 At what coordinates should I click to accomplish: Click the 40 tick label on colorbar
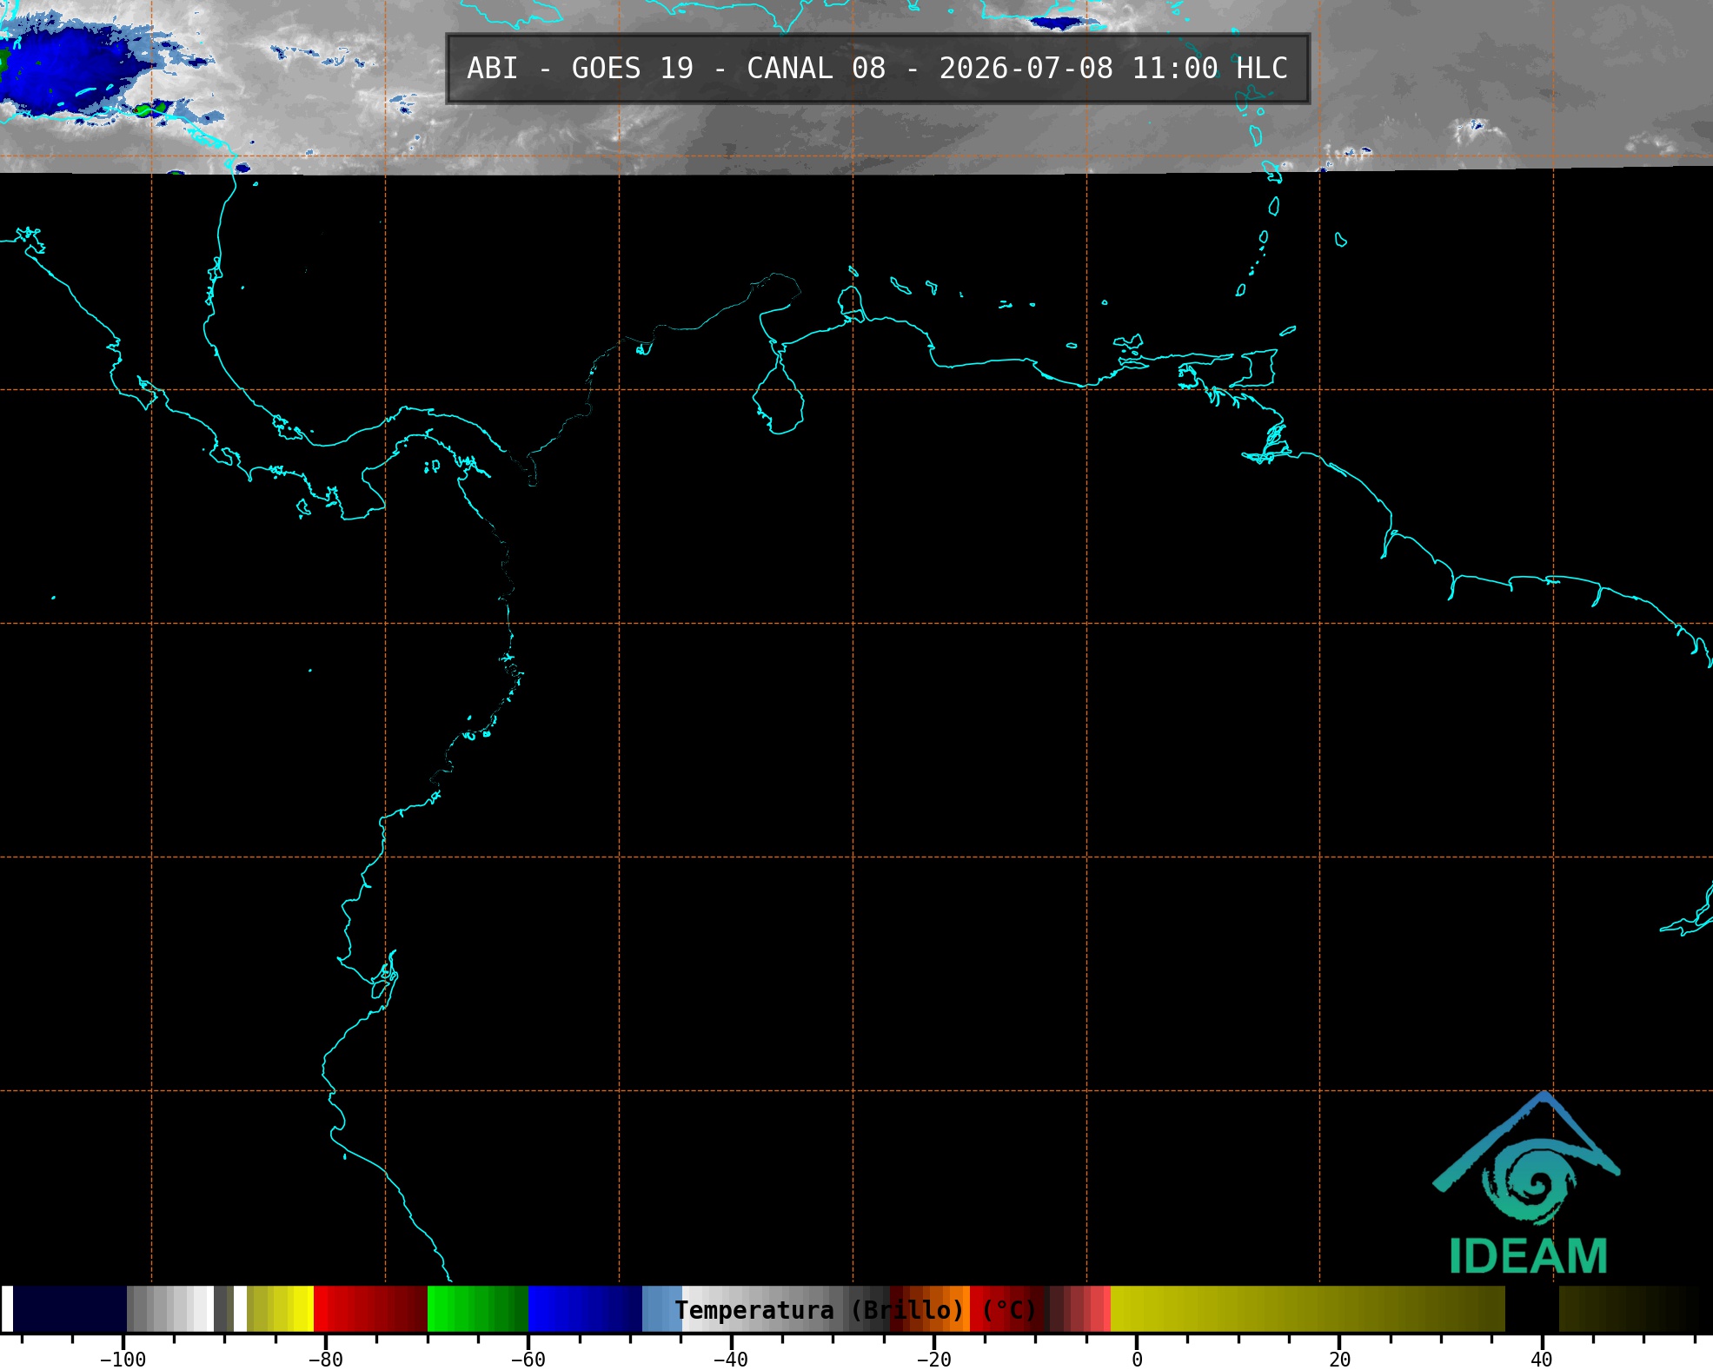click(1542, 1360)
